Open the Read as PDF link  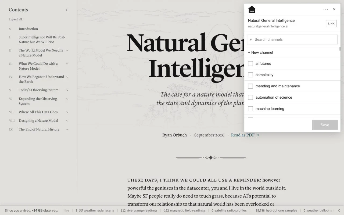[x=245, y=135]
